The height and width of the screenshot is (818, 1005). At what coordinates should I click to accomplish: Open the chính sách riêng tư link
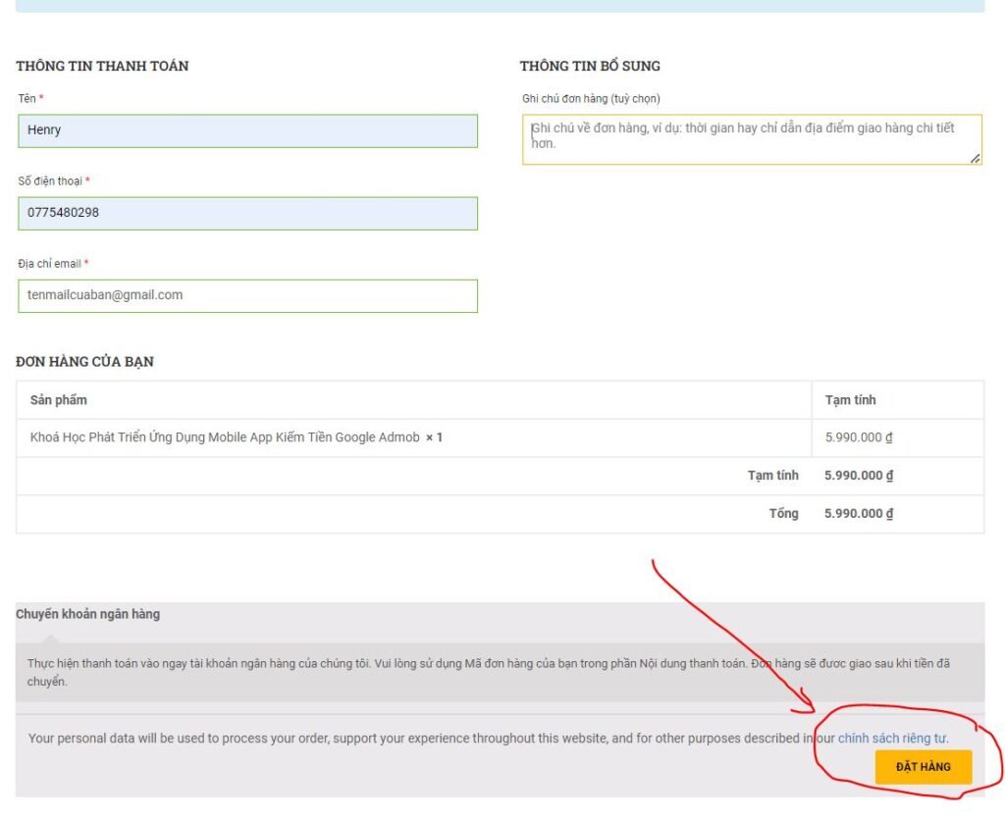click(x=892, y=738)
